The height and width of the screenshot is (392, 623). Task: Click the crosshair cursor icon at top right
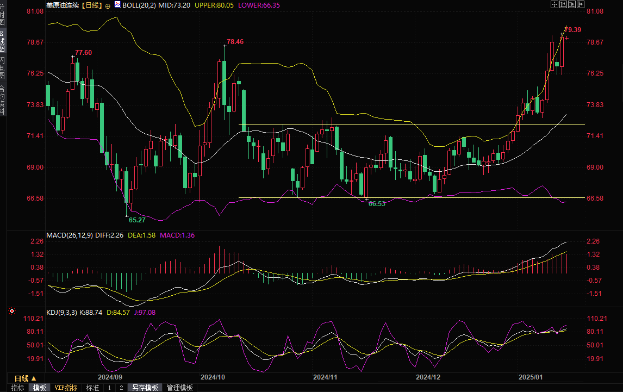[555, 4]
